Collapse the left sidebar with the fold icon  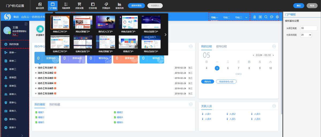[x=26, y=24]
